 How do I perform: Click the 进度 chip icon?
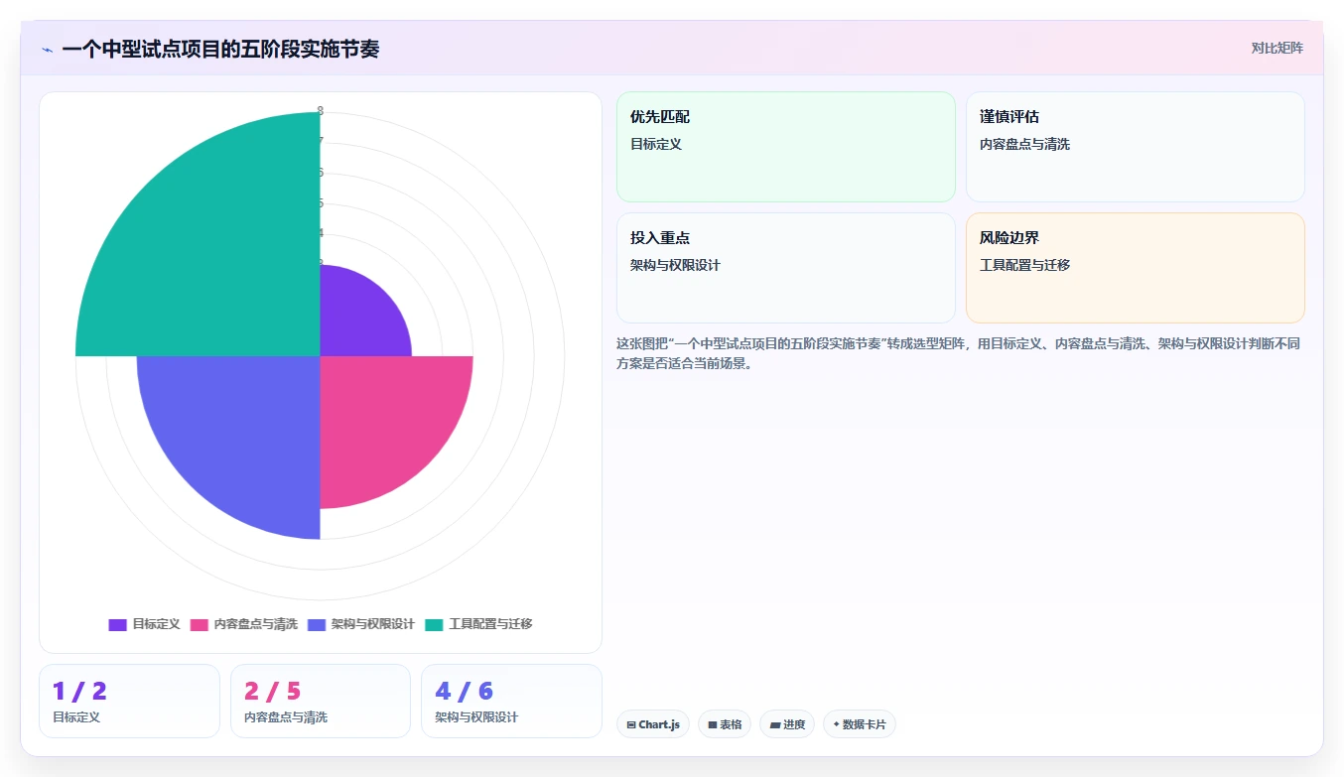pos(774,725)
